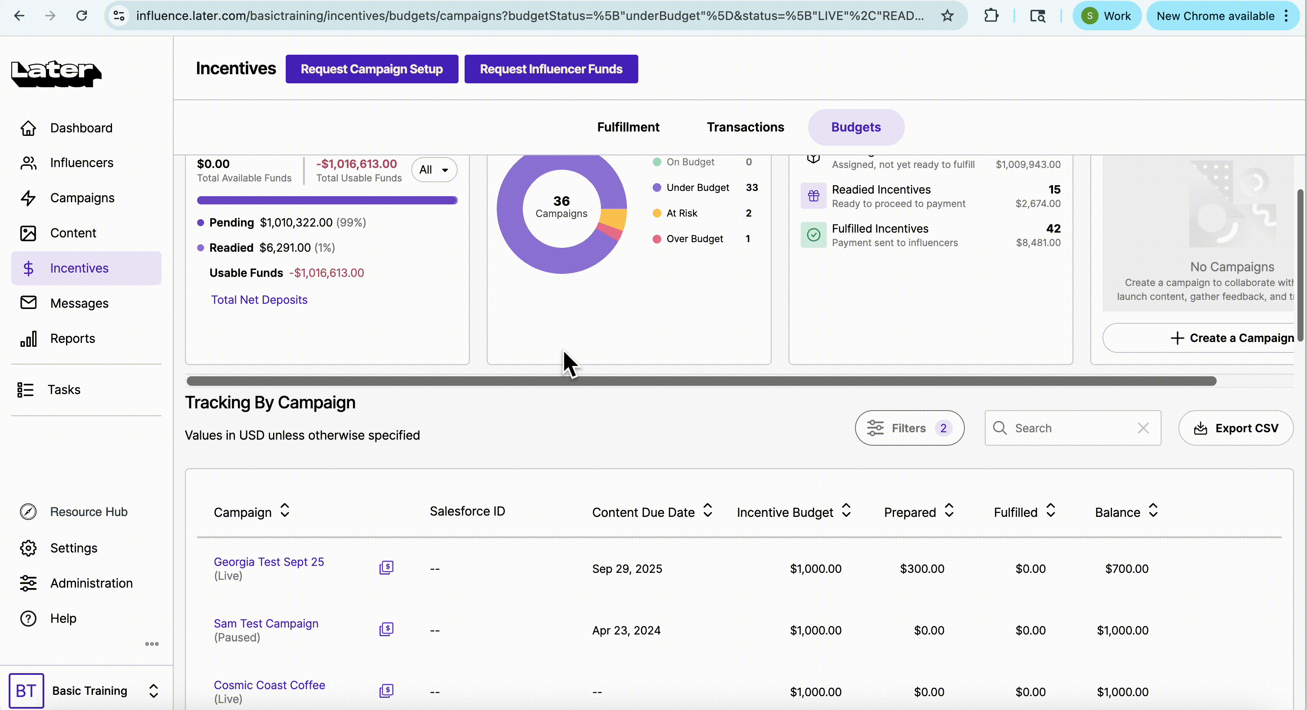1307x710 pixels.
Task: Open the Total Net Deposits link
Action: coord(259,300)
